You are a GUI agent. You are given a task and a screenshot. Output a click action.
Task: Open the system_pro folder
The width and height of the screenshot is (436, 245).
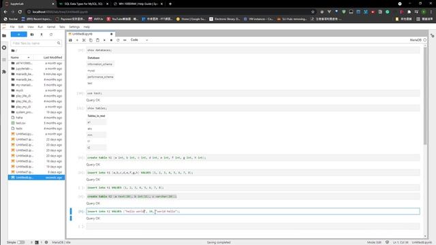coord(36,112)
